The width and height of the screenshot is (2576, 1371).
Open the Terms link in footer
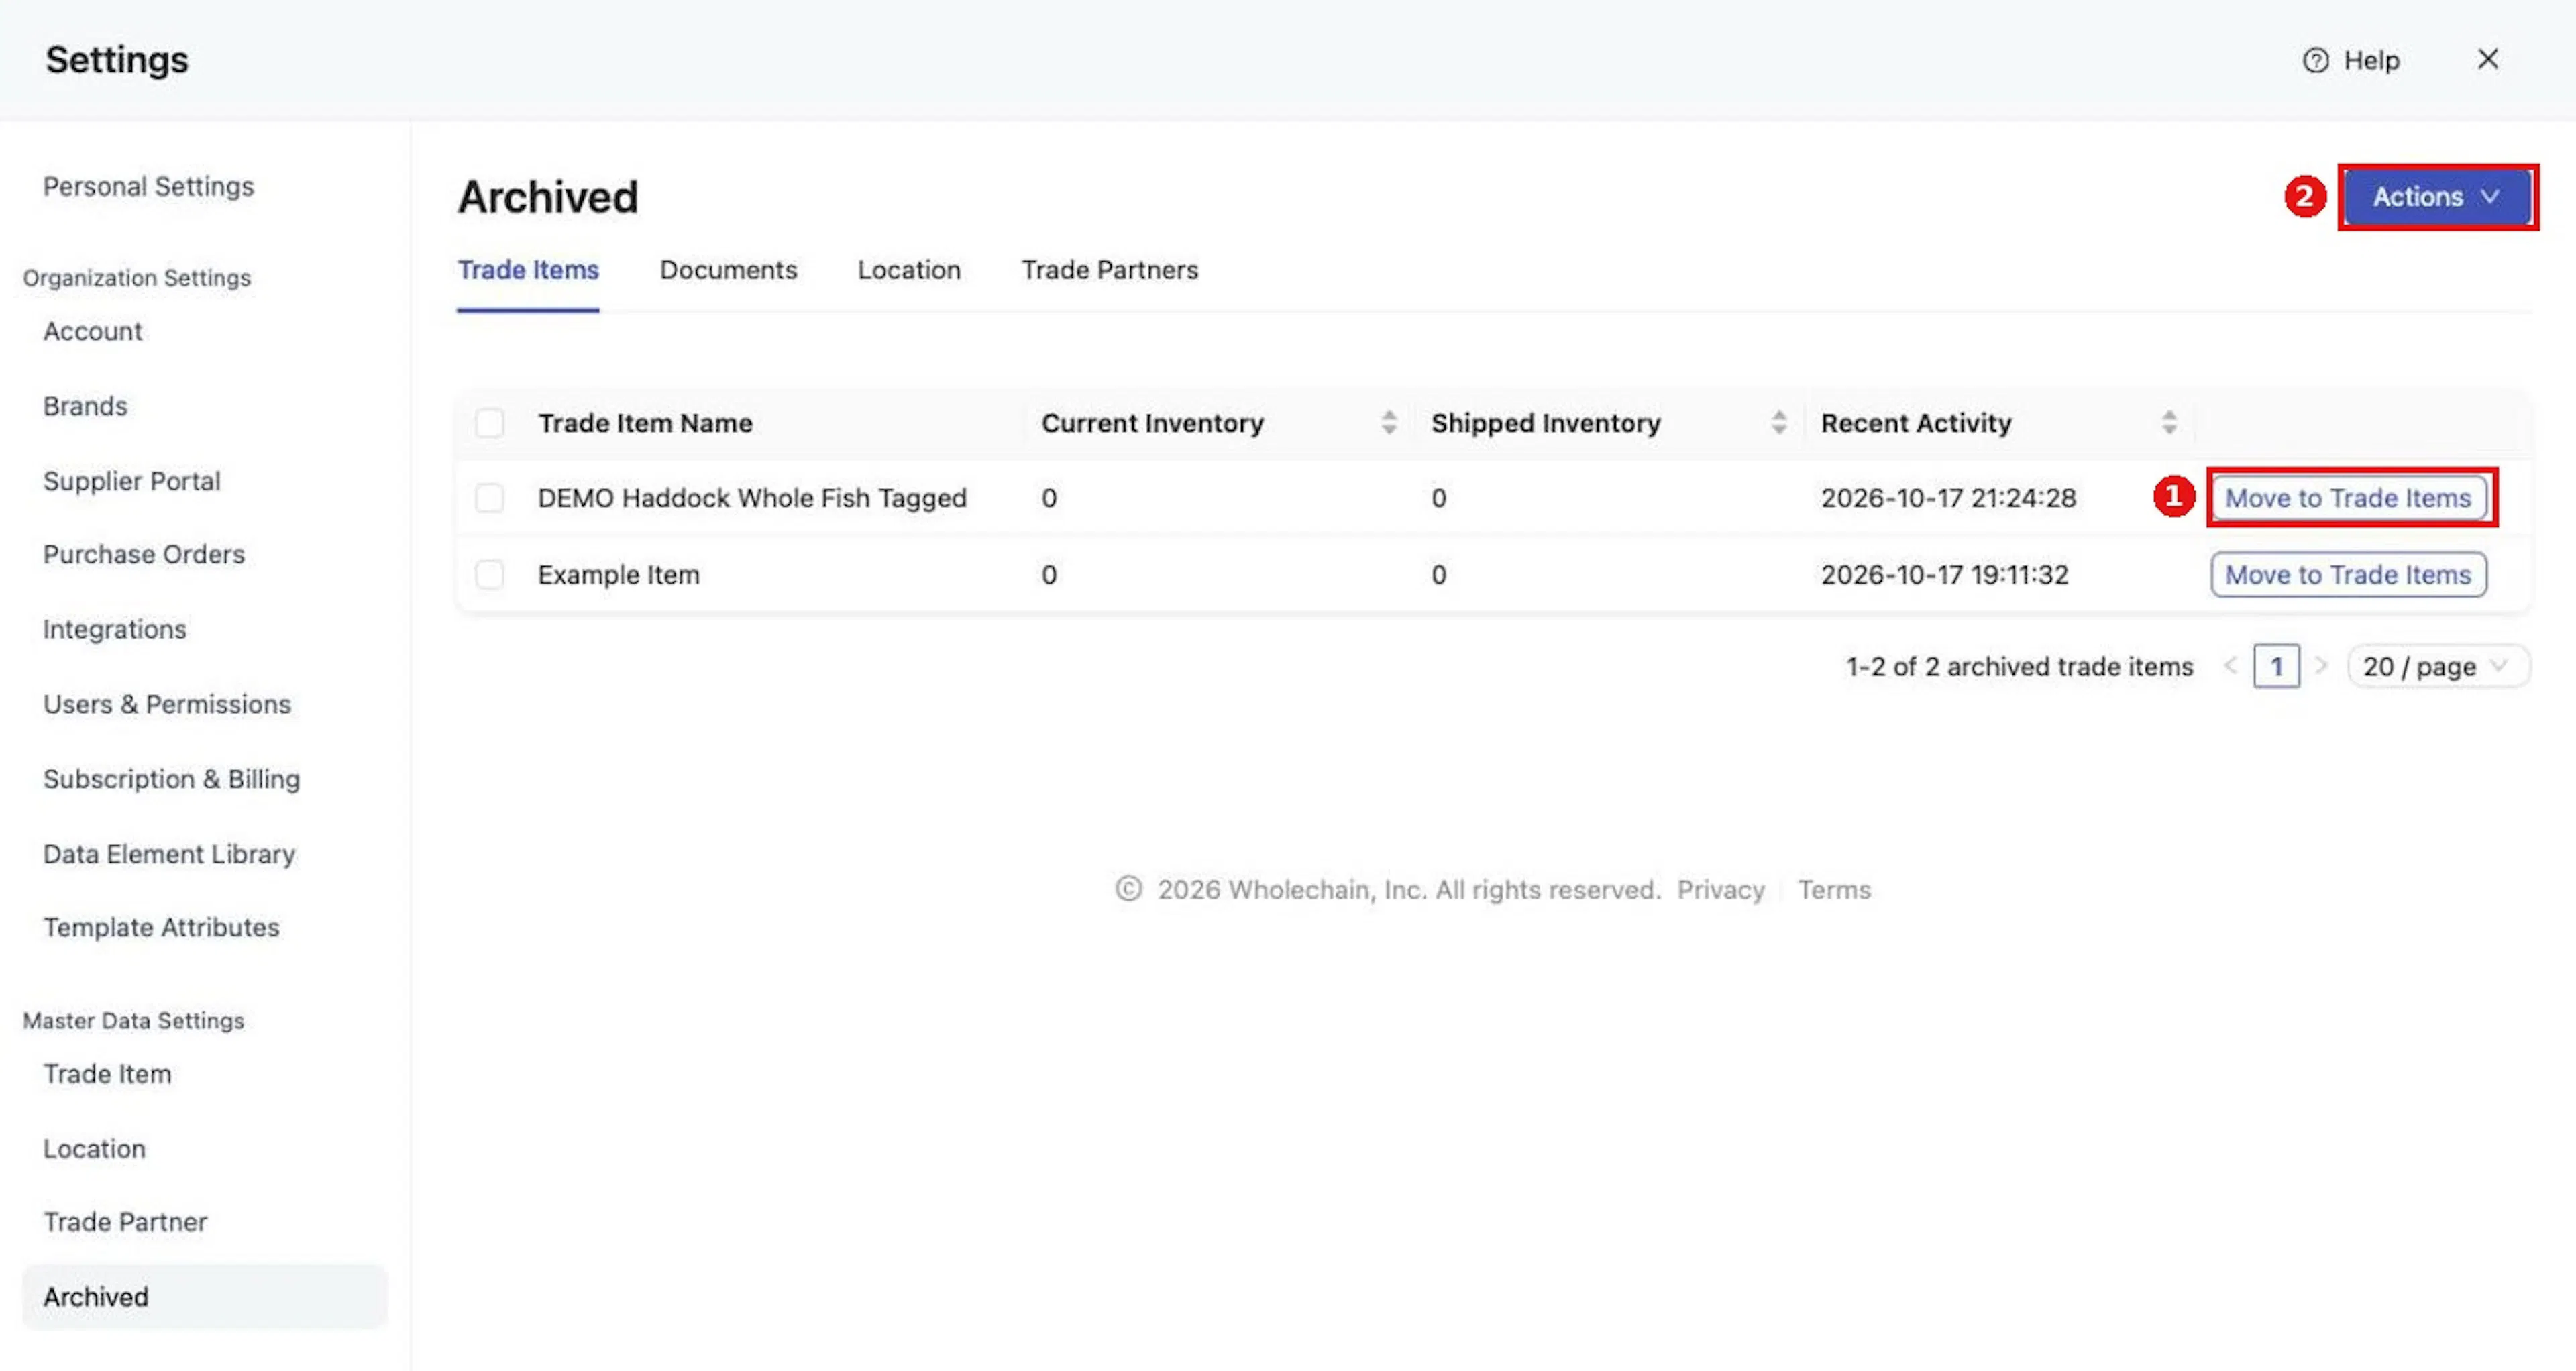[1834, 890]
